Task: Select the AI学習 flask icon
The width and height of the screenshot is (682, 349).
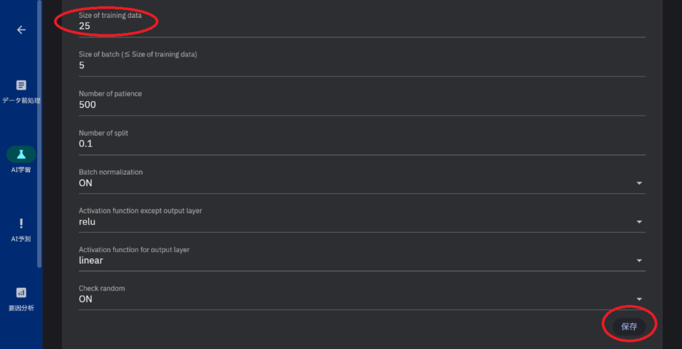Action: click(21, 154)
